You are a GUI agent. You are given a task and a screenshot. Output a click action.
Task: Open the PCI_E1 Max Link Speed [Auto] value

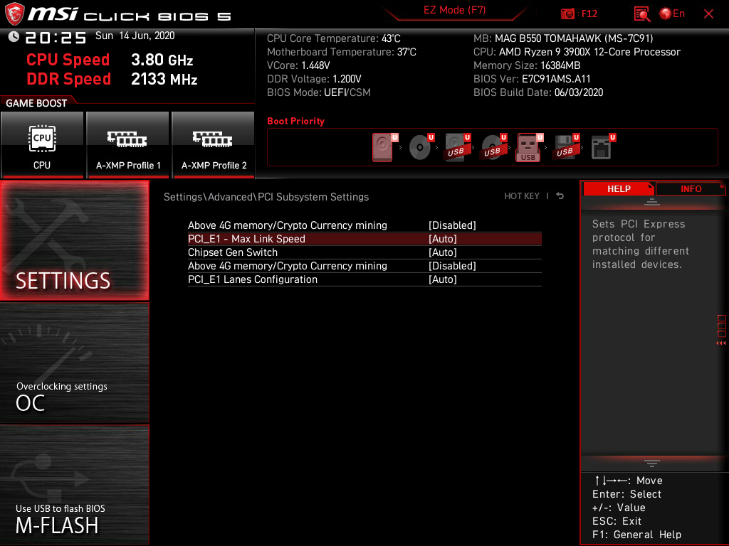[442, 239]
